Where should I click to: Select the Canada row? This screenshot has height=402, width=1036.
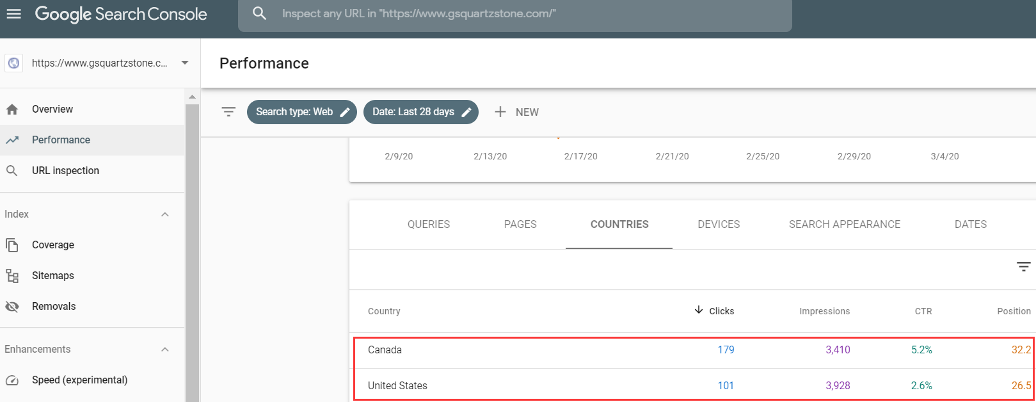[x=693, y=350]
